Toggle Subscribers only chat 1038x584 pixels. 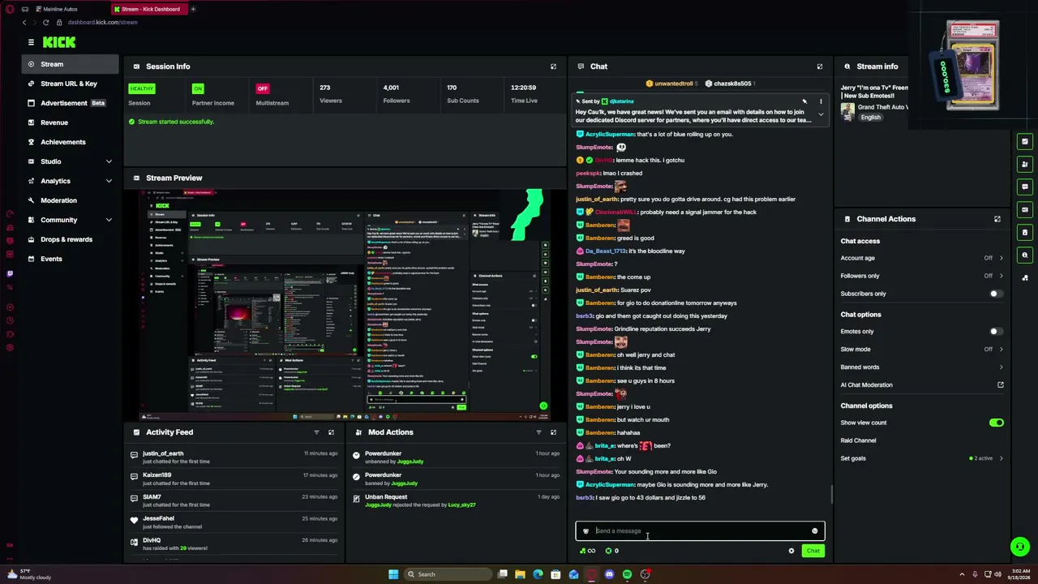point(996,294)
